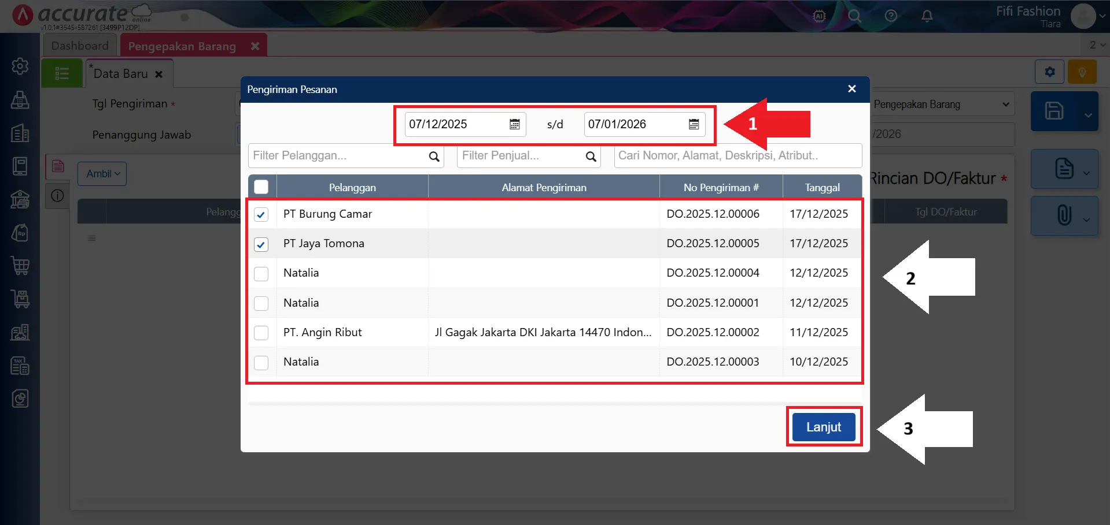Image resolution: width=1110 pixels, height=525 pixels.
Task: Tick the PT. Angin Ribut checkbox
Action: [261, 333]
